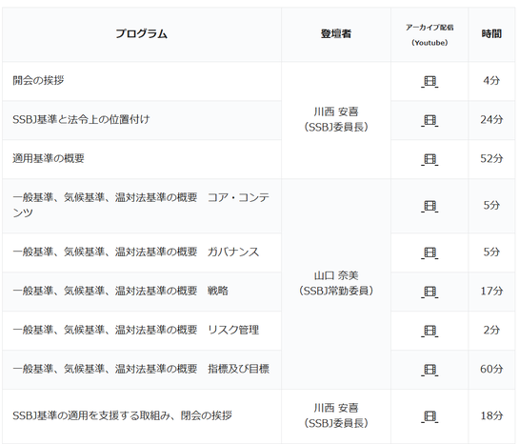Screen dimensions: 519x444
Task: Open the video icon for ガバナンス row
Action: pyautogui.click(x=429, y=252)
